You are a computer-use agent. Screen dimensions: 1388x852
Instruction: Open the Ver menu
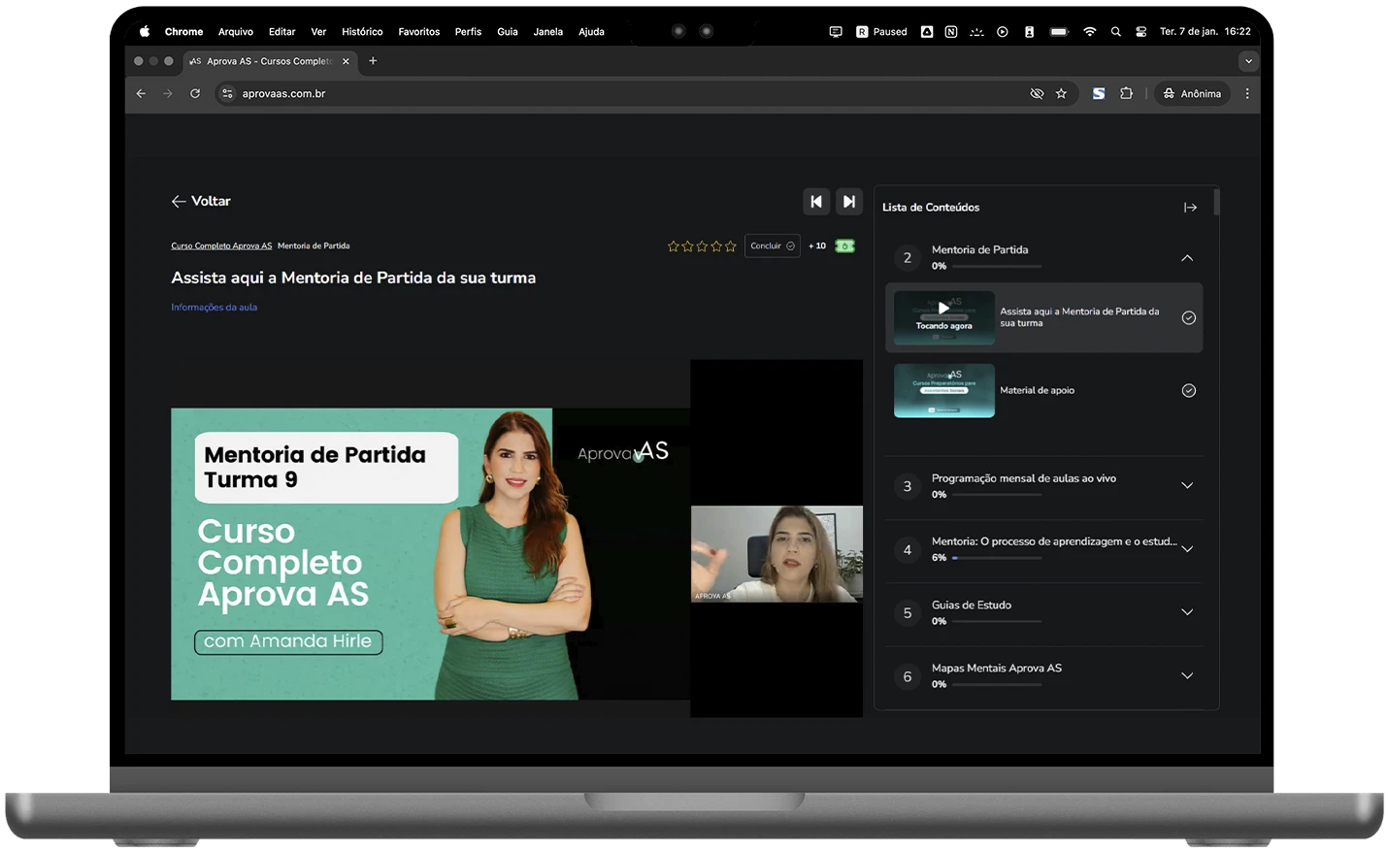[318, 32]
